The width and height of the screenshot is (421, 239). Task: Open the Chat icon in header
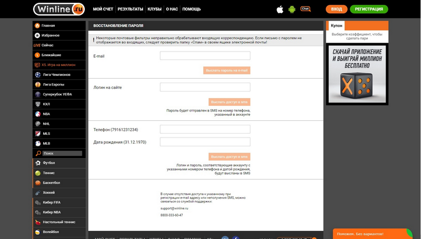click(x=305, y=9)
